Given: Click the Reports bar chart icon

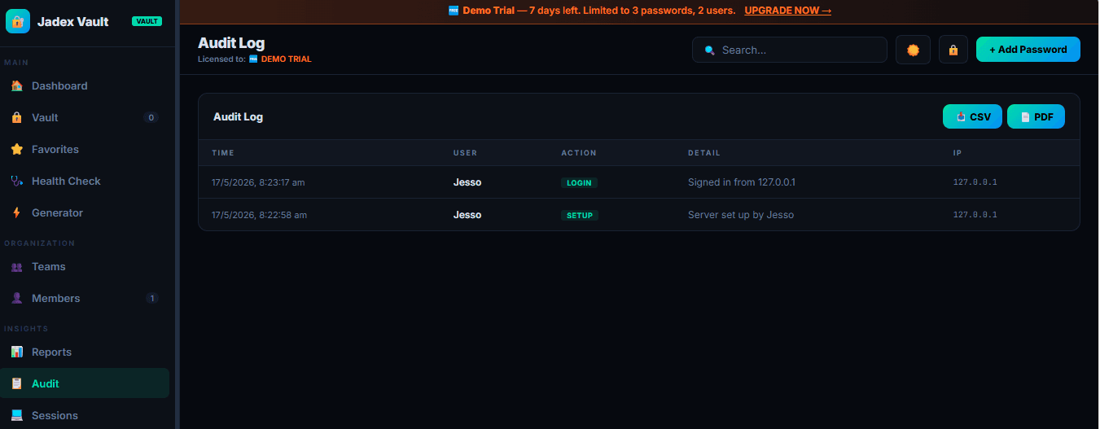Looking at the screenshot, I should [x=16, y=352].
